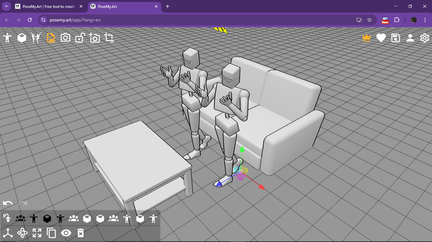432x242 pixels.
Task: Open the pose library
Action: pos(35,37)
